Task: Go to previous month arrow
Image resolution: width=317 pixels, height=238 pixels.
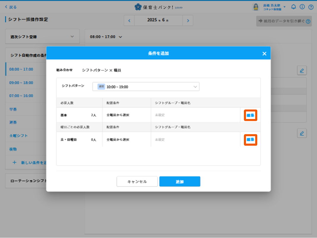Action: coord(129,21)
